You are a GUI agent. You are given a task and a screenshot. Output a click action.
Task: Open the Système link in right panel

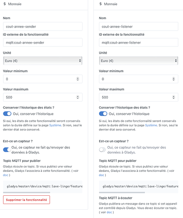[x=151, y=125]
